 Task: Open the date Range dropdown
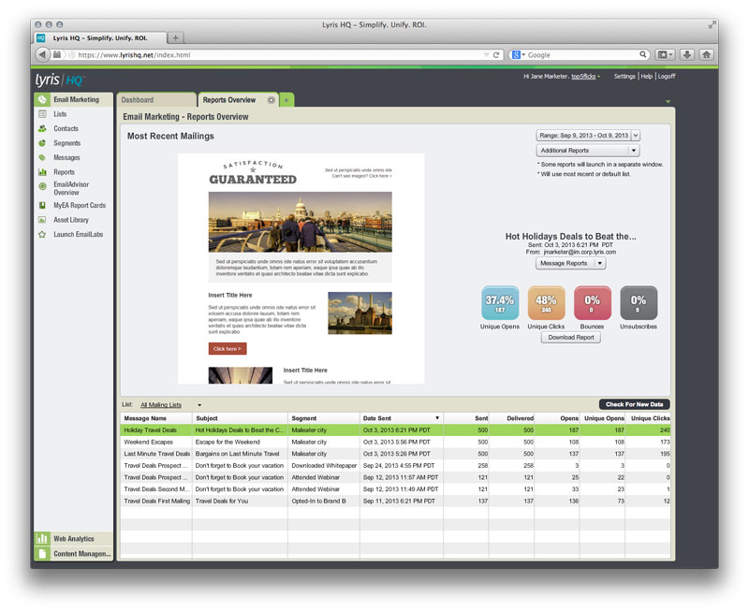point(588,136)
